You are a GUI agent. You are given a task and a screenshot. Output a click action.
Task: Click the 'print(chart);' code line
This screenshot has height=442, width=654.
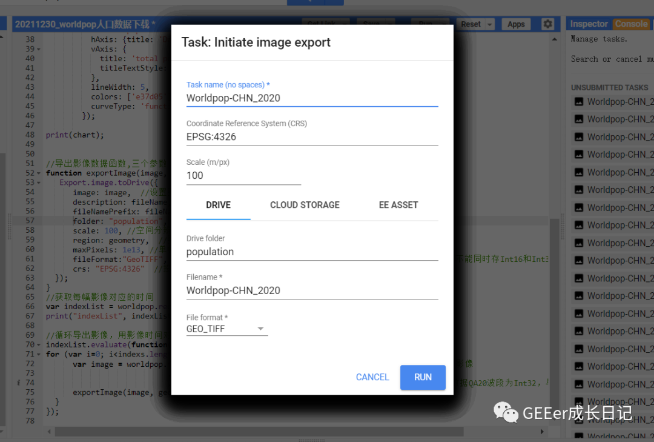[74, 135]
